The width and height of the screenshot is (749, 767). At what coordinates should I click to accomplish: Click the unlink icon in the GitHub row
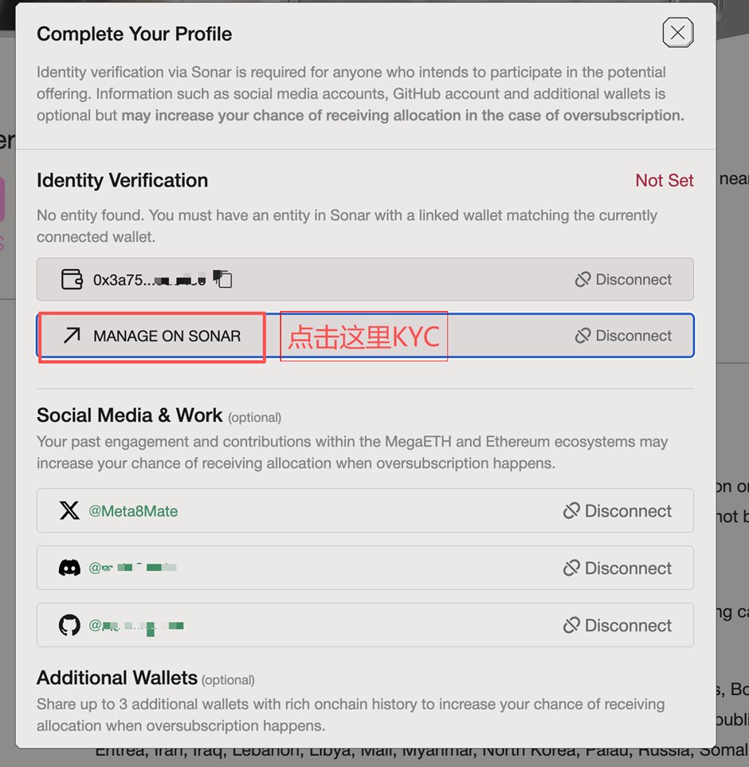[x=571, y=625]
